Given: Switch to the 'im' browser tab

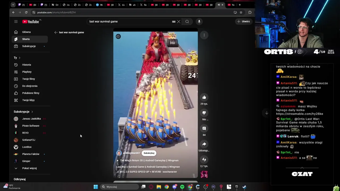Looking at the screenshot, I should click(x=67, y=5).
